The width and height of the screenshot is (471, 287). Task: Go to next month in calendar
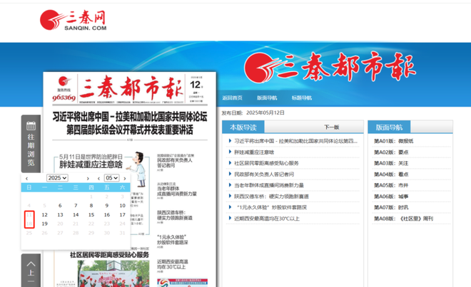click(125, 179)
